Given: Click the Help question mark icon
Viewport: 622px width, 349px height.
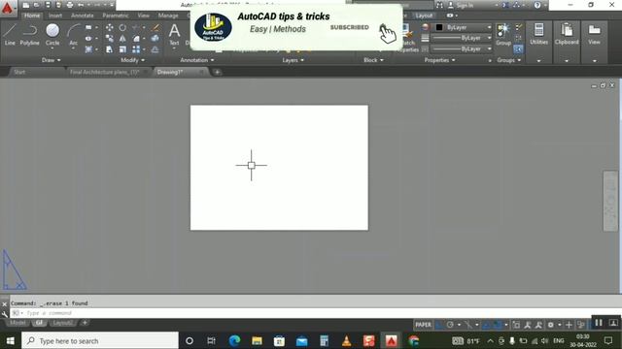Looking at the screenshot, I should pos(537,5).
